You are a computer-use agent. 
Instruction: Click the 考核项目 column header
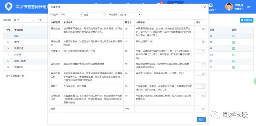click(x=55, y=22)
